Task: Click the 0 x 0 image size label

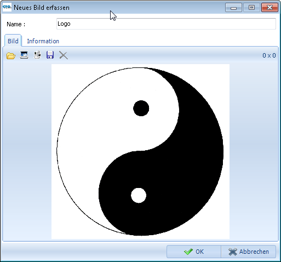Action: click(269, 55)
